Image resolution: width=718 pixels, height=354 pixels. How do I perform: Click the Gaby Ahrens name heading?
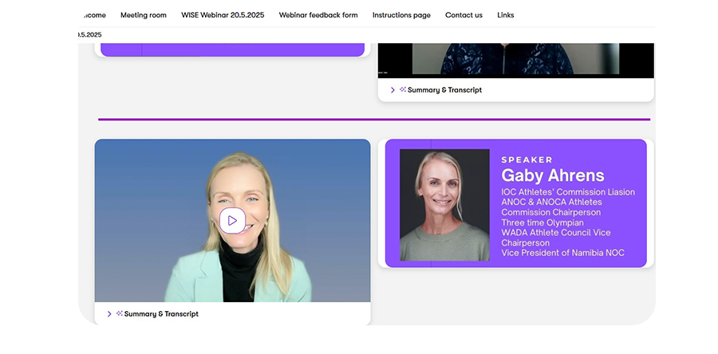[552, 175]
